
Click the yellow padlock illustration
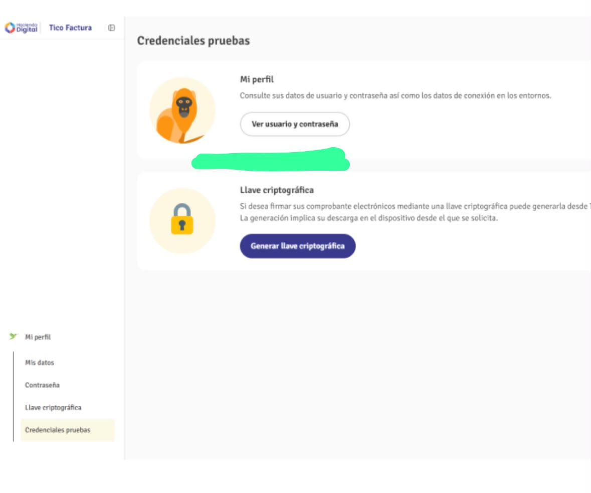[x=182, y=220]
